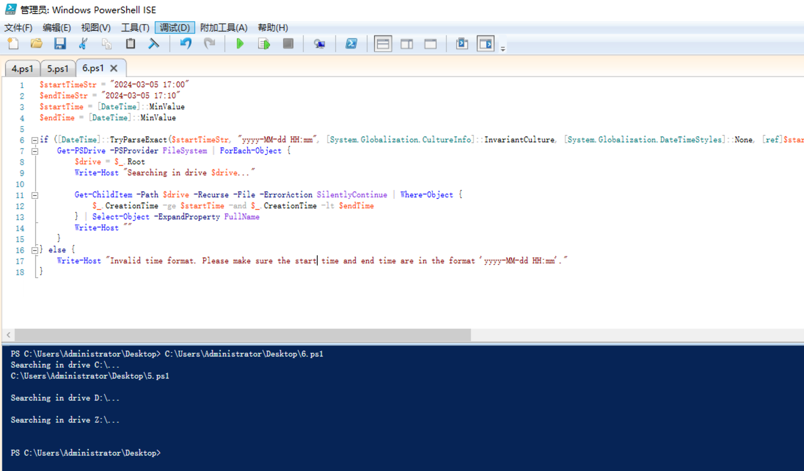Run the script with the green play button
The height and width of the screenshot is (471, 804).
pyautogui.click(x=240, y=44)
